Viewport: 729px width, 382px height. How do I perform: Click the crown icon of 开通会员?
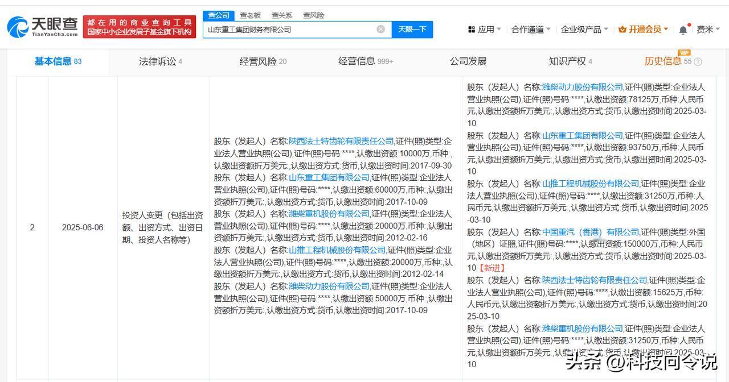pyautogui.click(x=622, y=30)
